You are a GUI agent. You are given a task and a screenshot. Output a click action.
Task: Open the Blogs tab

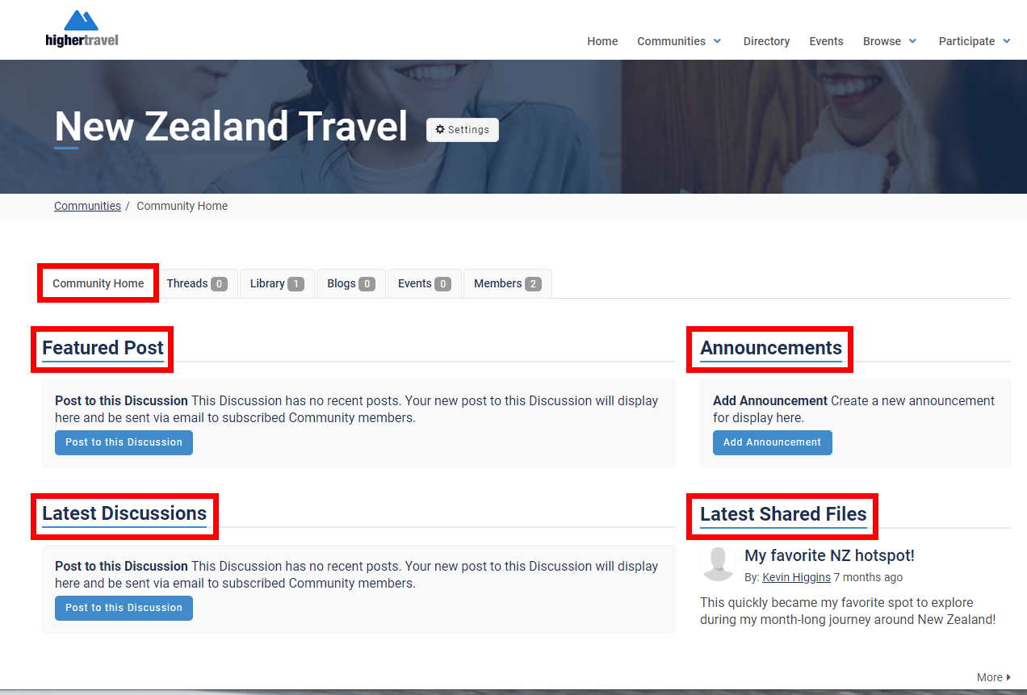coord(350,283)
